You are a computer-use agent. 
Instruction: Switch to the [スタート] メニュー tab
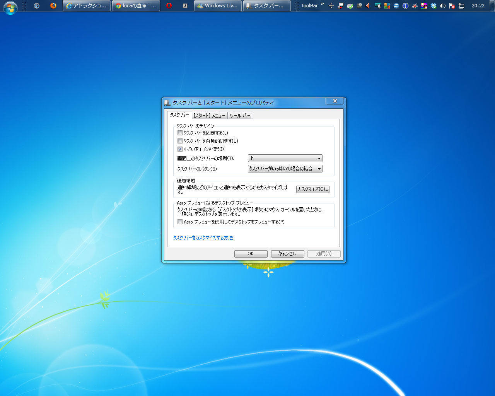[210, 115]
